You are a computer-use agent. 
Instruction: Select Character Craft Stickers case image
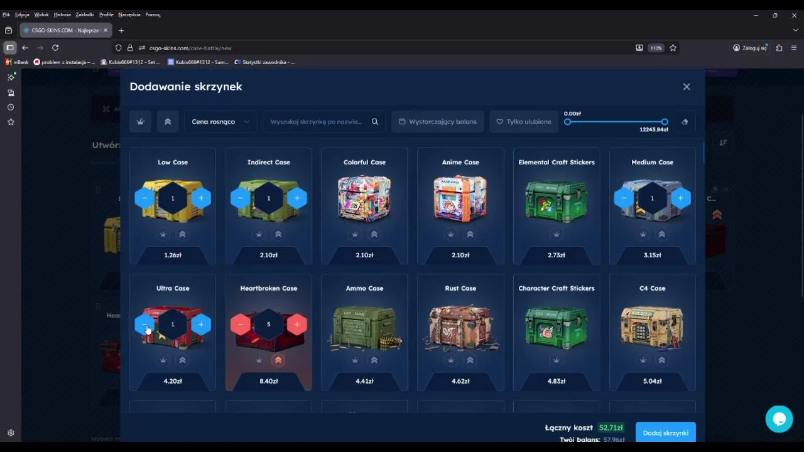[x=557, y=326]
